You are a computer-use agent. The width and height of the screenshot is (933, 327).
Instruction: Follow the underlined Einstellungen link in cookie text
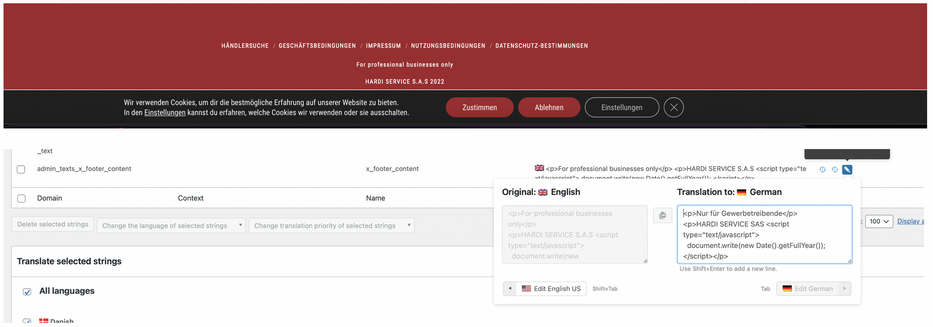pos(165,113)
